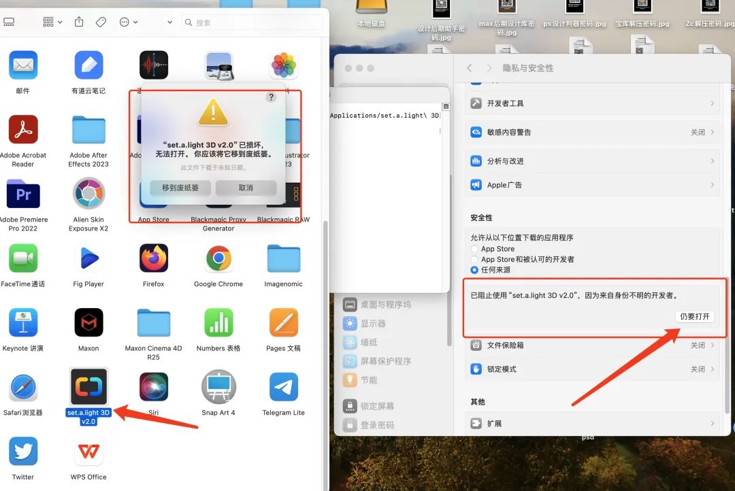Launch Siri
Image resolution: width=735 pixels, height=491 pixels.
point(154,387)
